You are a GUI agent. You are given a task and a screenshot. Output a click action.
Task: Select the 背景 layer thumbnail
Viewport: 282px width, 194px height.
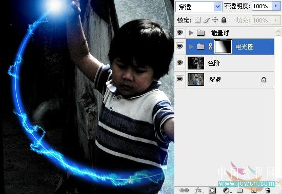point(196,79)
